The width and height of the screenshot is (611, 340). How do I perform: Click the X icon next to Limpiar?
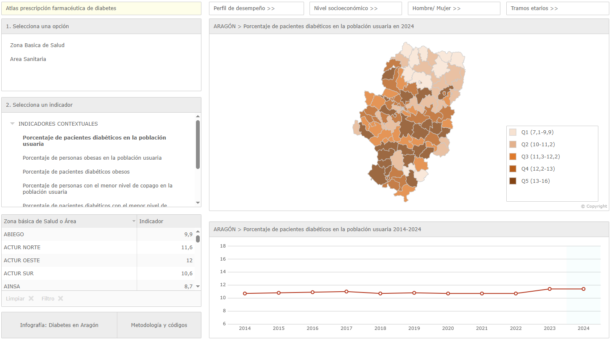(x=31, y=299)
